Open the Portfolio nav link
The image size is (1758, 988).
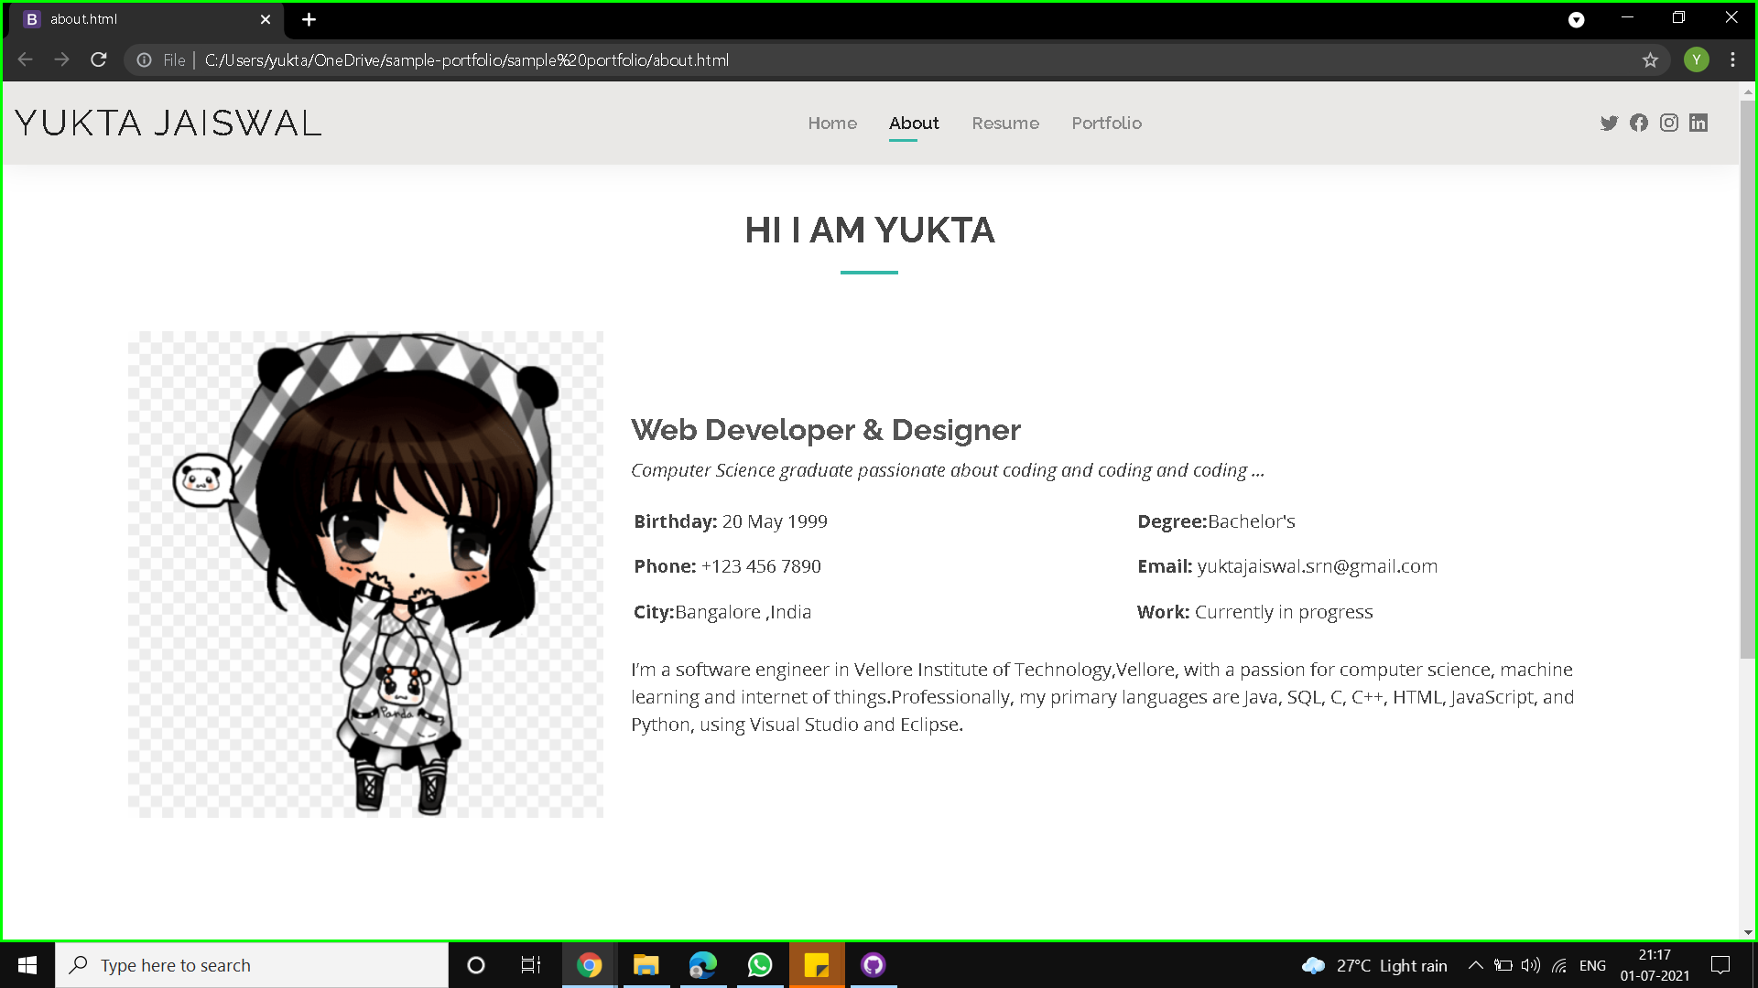tap(1106, 123)
